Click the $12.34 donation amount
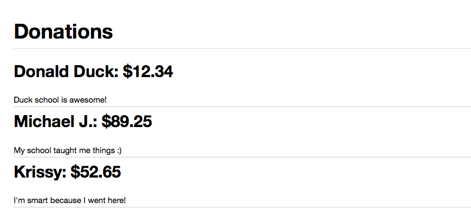 coord(148,72)
